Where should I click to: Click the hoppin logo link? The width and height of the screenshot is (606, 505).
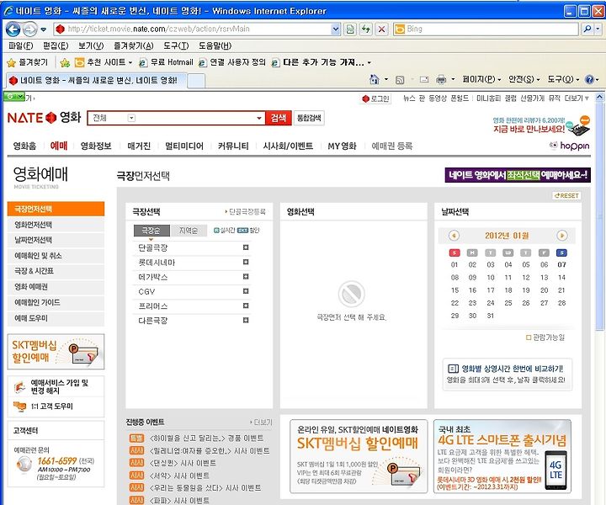point(570,146)
